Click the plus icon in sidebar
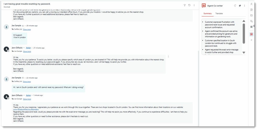 click(x=252, y=40)
